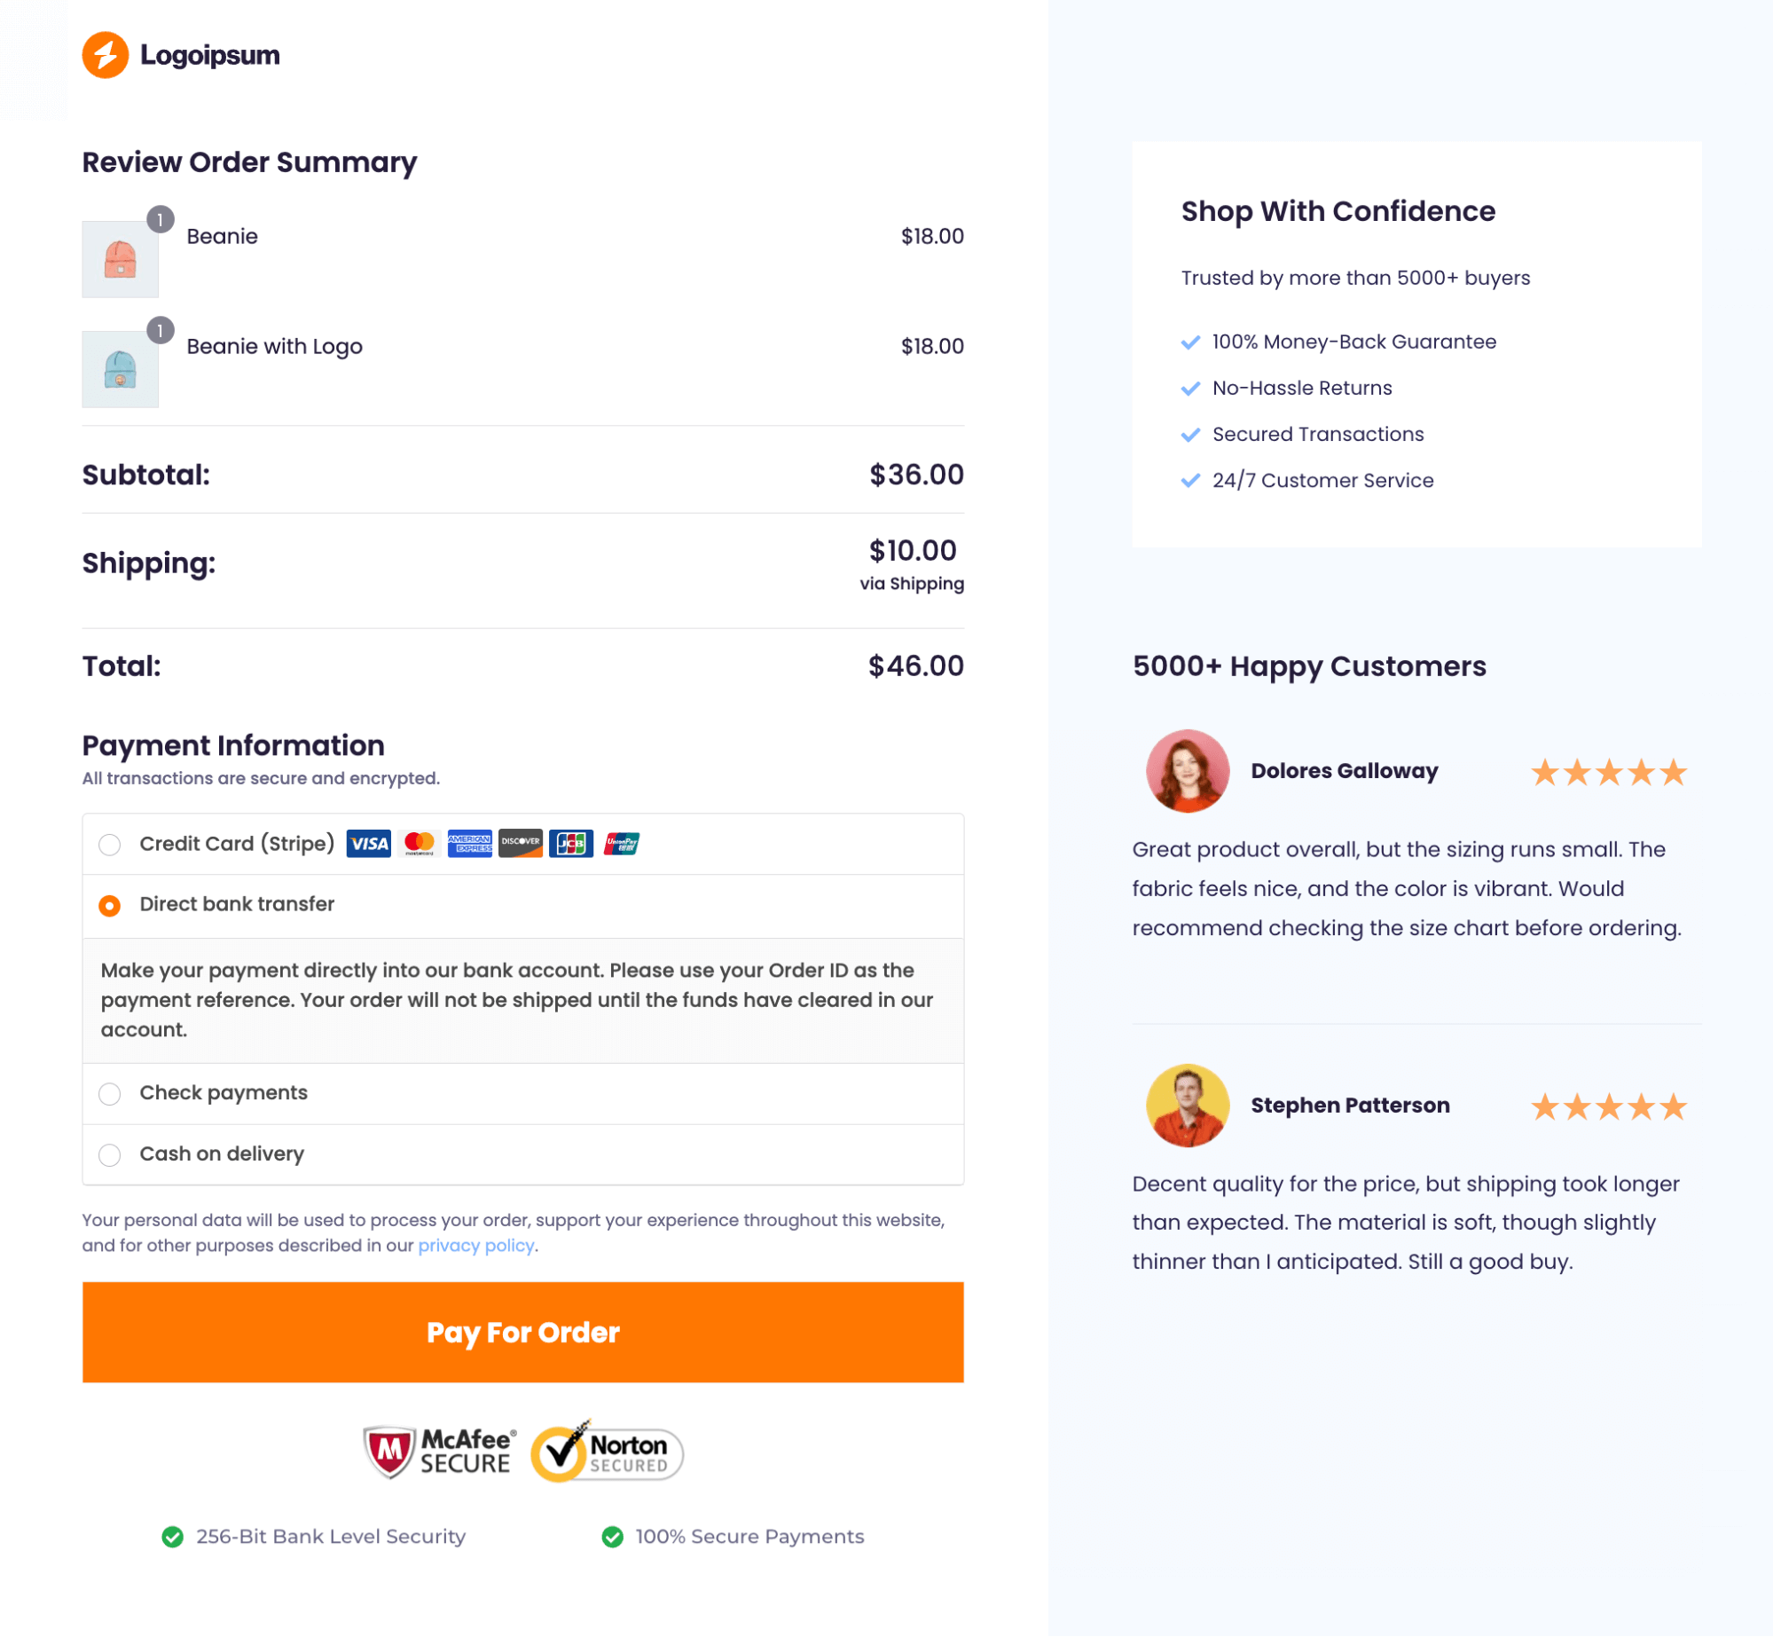
Task: Click the Visa card icon in payment options
Action: tap(366, 843)
